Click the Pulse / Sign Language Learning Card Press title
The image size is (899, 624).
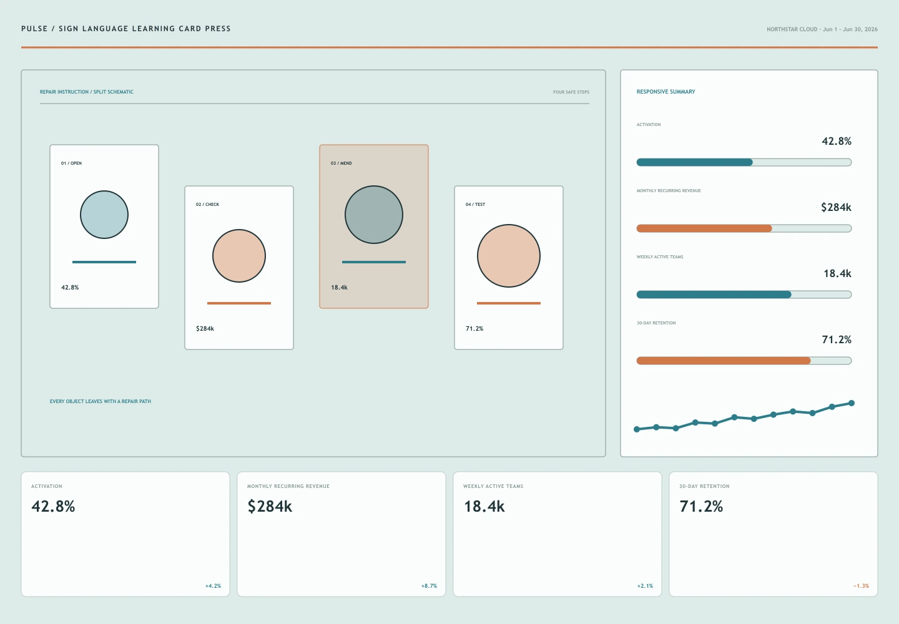click(126, 29)
